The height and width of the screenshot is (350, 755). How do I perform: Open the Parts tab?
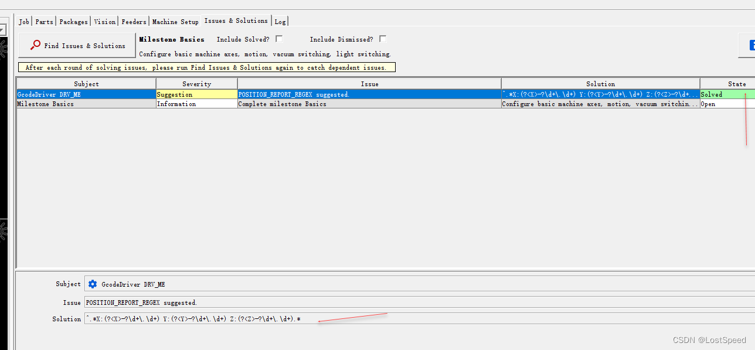pyautogui.click(x=44, y=21)
